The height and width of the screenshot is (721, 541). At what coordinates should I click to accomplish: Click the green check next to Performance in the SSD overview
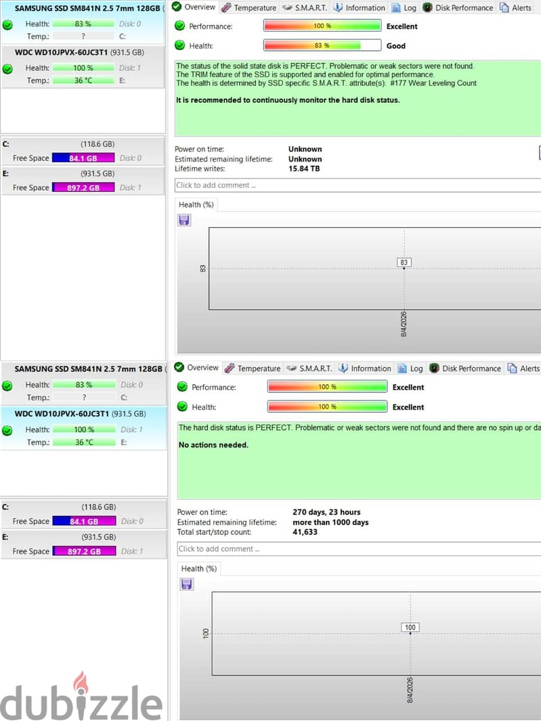[180, 26]
